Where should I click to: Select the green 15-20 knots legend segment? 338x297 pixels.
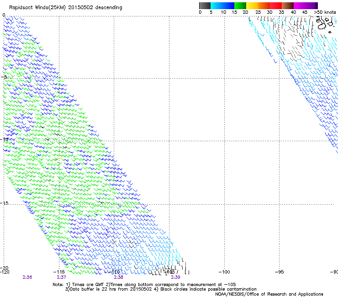pyautogui.click(x=240, y=5)
